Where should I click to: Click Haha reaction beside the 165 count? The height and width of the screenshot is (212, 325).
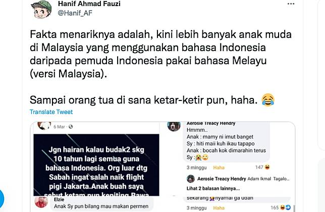[219, 208]
